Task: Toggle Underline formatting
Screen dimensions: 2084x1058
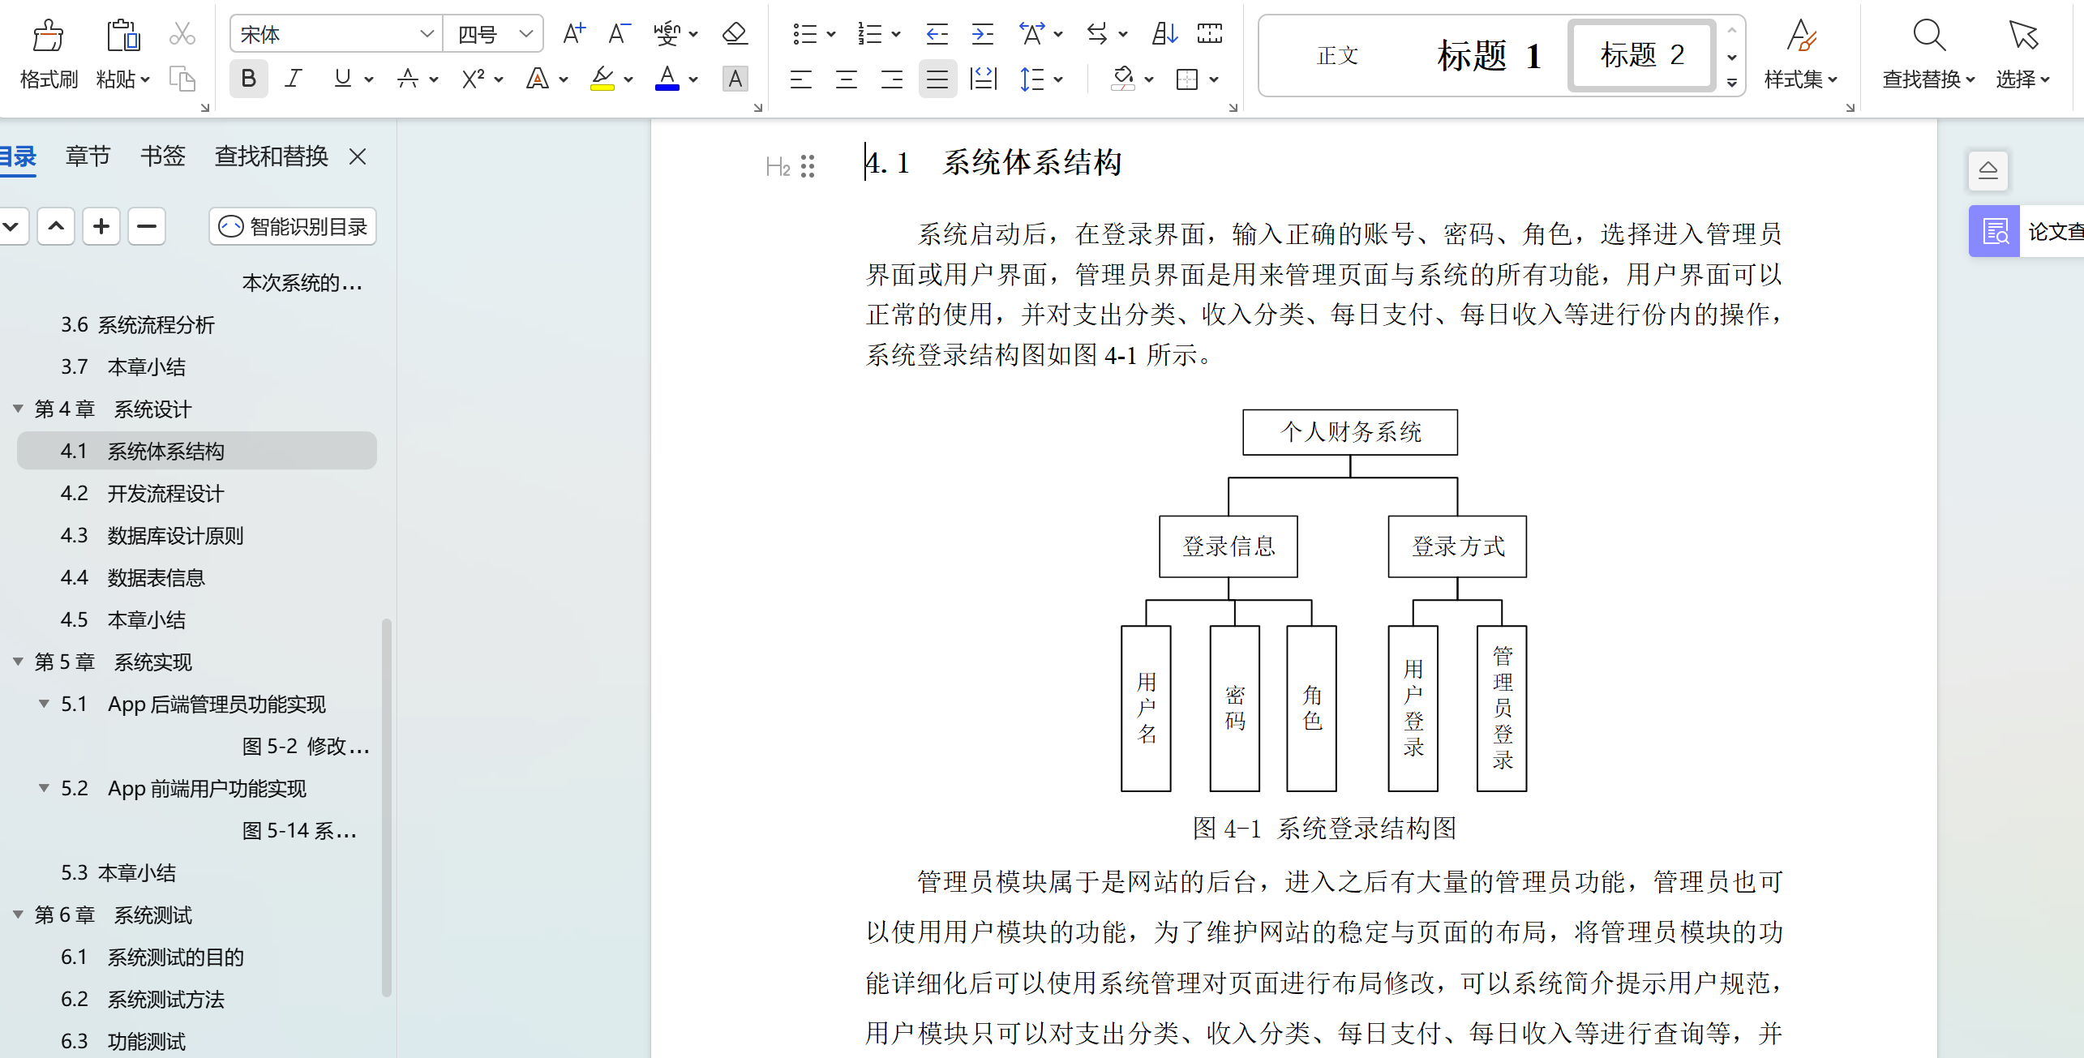Action: point(343,79)
